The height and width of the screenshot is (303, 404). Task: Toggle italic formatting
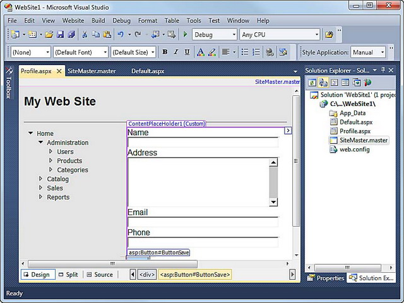(x=176, y=52)
